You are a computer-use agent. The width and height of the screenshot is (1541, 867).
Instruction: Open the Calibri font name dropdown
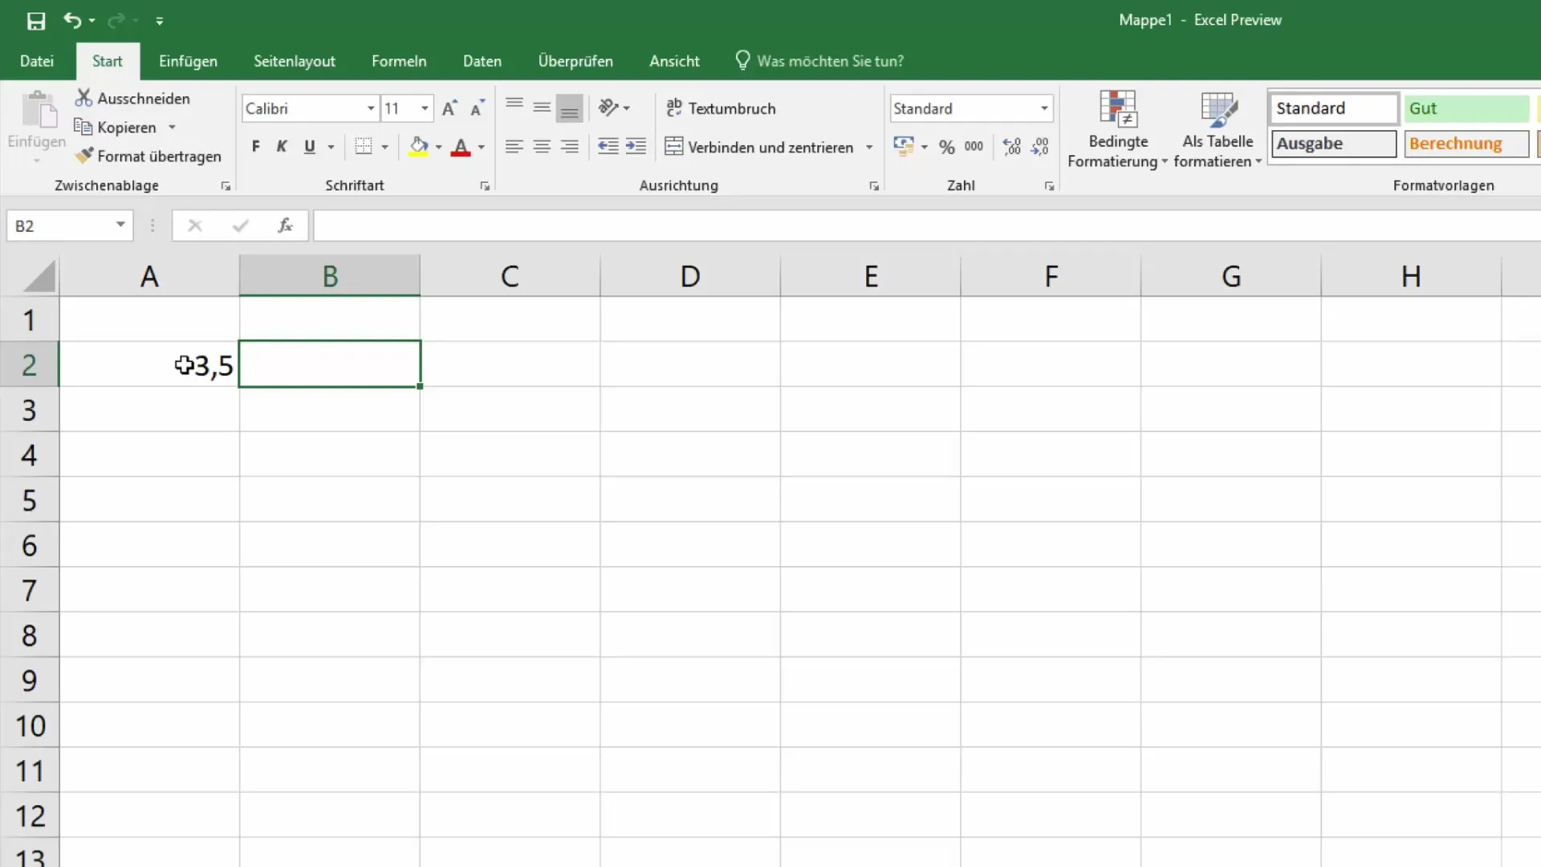(371, 108)
